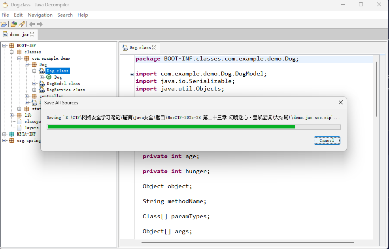Expand the META-INF tree node
The height and width of the screenshot is (249, 389).
click(4, 134)
